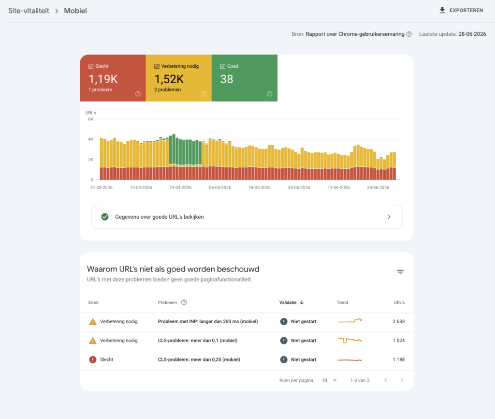Click the green checkmark icon for goede URL's

[x=105, y=217]
